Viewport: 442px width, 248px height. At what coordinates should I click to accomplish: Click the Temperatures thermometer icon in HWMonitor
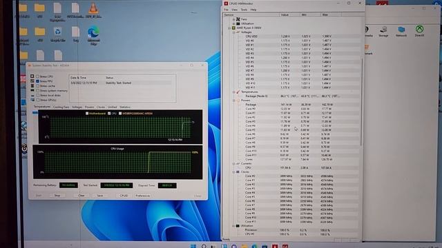(238, 92)
